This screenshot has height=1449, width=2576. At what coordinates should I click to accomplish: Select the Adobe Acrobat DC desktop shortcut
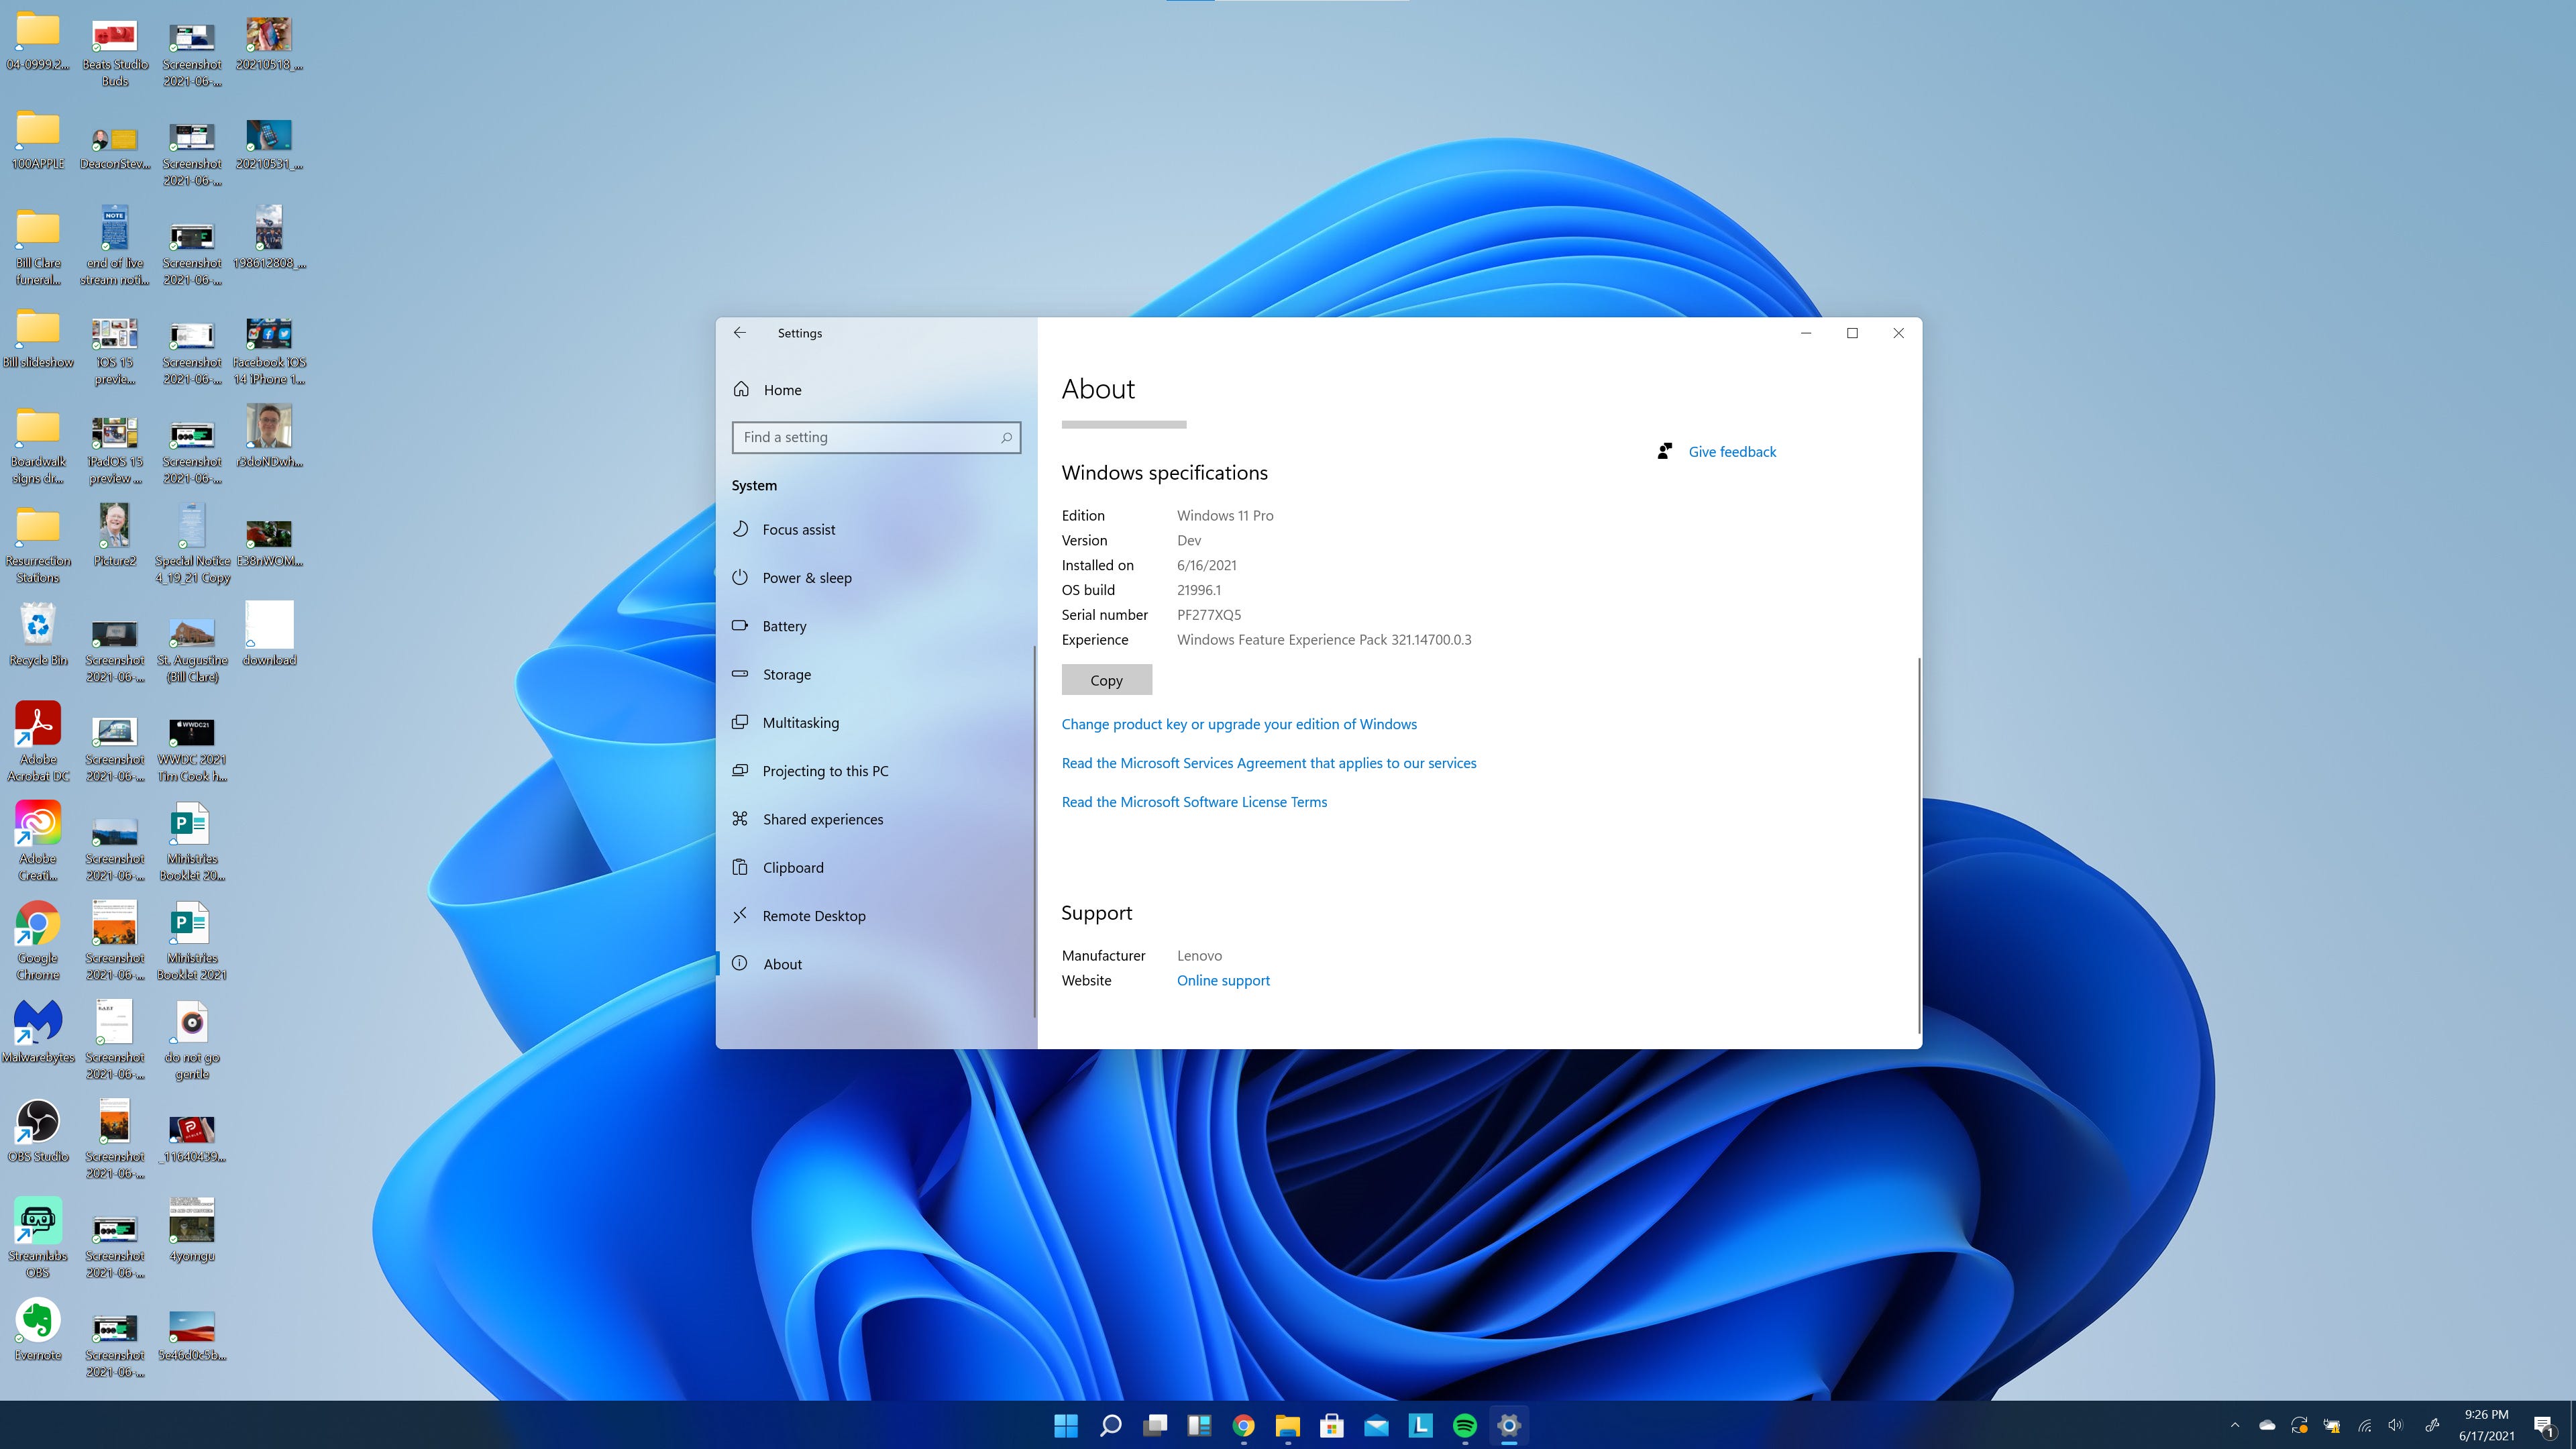[38, 742]
